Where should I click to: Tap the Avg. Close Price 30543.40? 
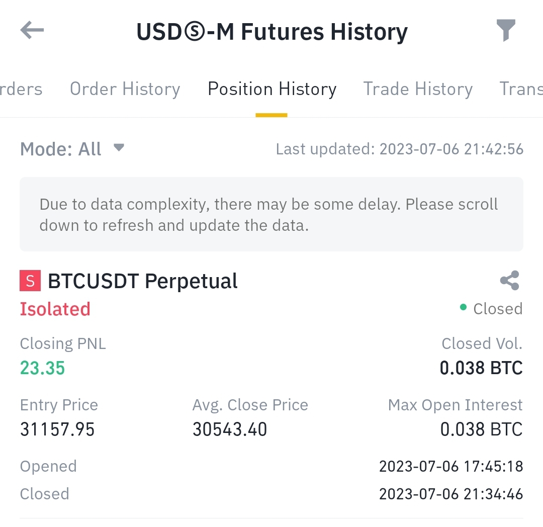pyautogui.click(x=230, y=429)
